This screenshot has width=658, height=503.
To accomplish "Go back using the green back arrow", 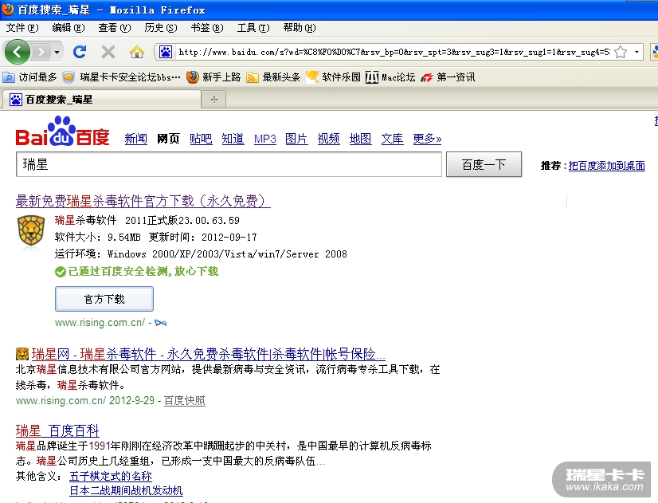I will 18,52.
